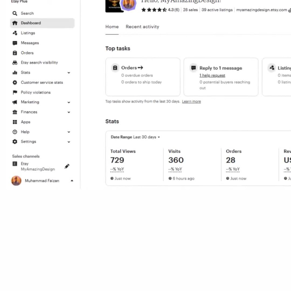Image resolution: width=291 pixels, height=291 pixels.
Task: Click the Orders clipboard icon in sidebar
Action: pos(15,53)
